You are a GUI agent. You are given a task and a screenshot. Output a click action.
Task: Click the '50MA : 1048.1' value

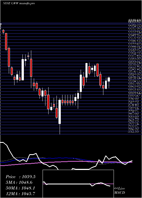pos(20,188)
